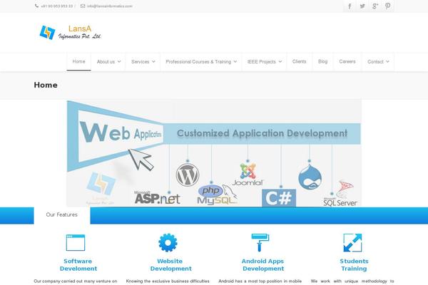Expand the About us dropdown menu

108,62
